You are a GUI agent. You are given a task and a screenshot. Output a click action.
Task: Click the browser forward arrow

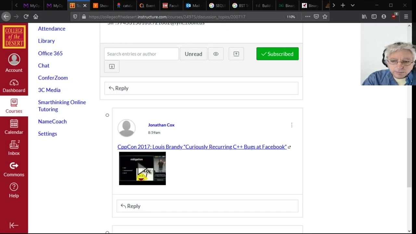[x=16, y=17]
